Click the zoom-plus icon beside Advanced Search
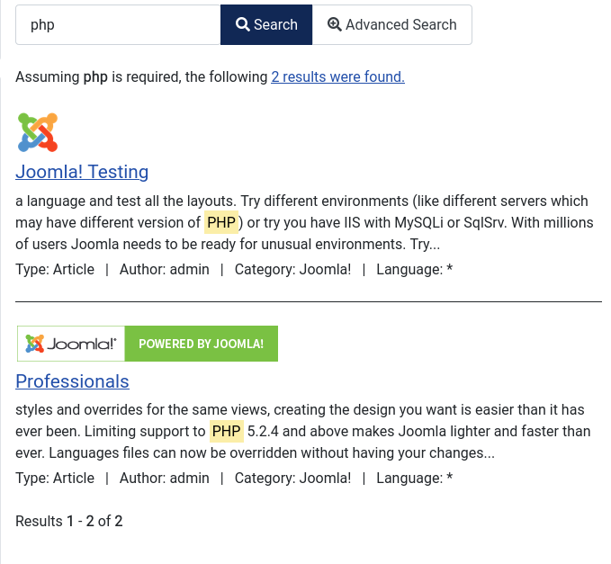Image resolution: width=611 pixels, height=564 pixels. [335, 25]
